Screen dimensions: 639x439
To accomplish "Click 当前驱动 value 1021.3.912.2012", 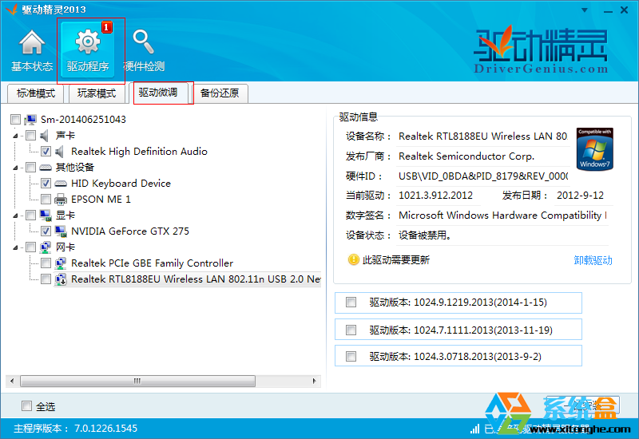I will click(x=435, y=196).
